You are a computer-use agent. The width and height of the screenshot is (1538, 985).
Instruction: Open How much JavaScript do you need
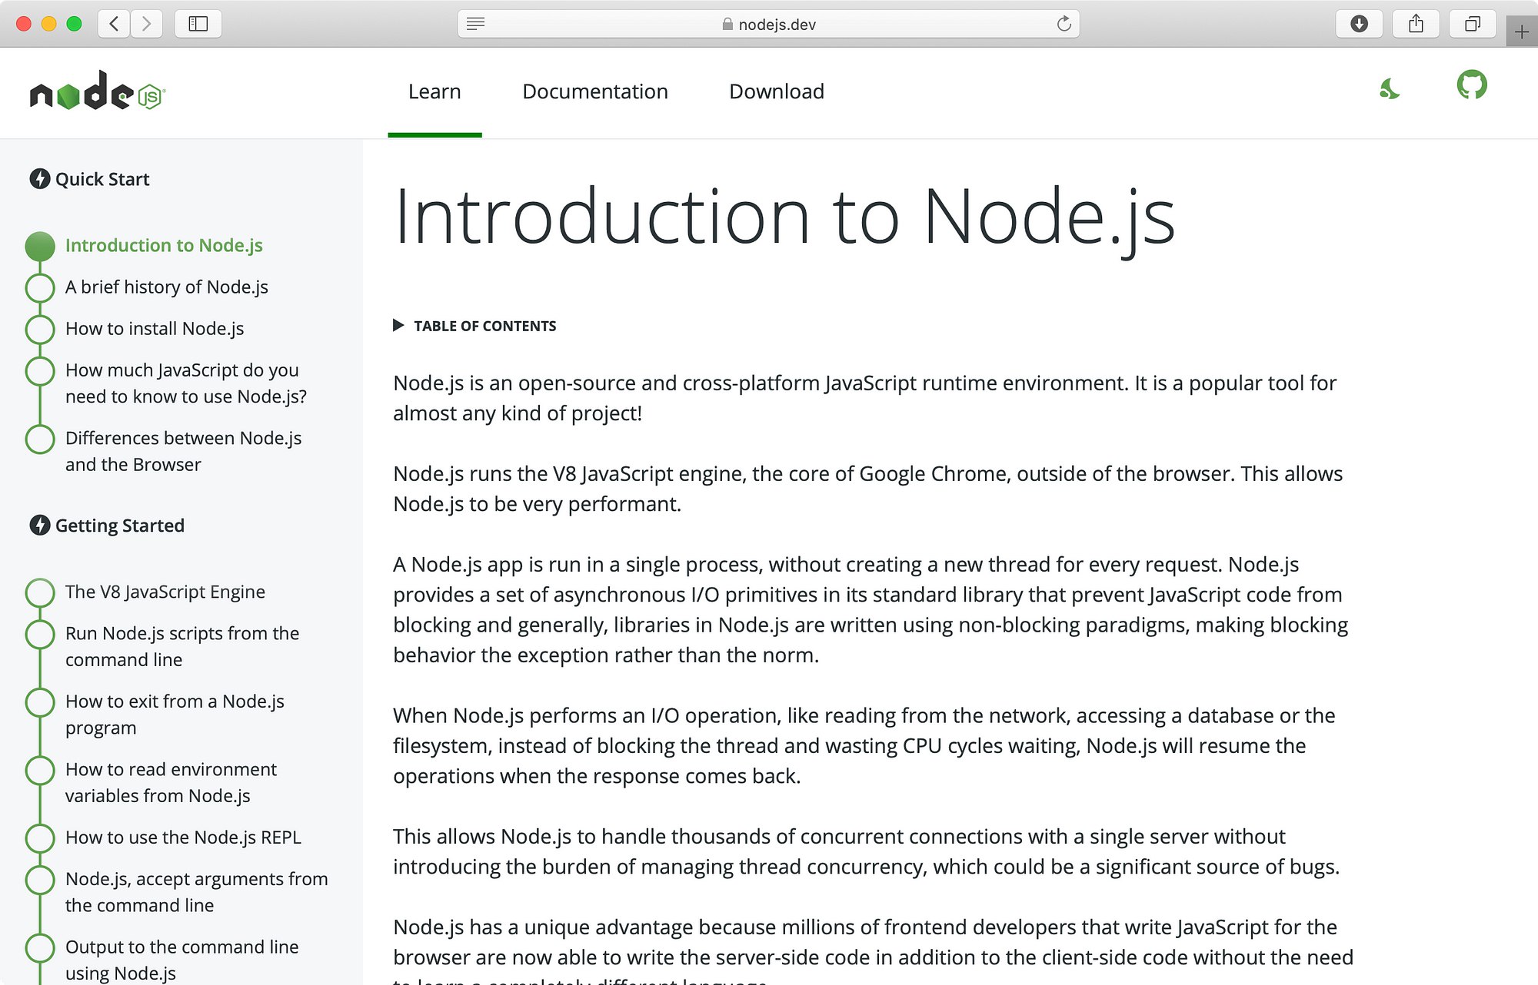[186, 383]
